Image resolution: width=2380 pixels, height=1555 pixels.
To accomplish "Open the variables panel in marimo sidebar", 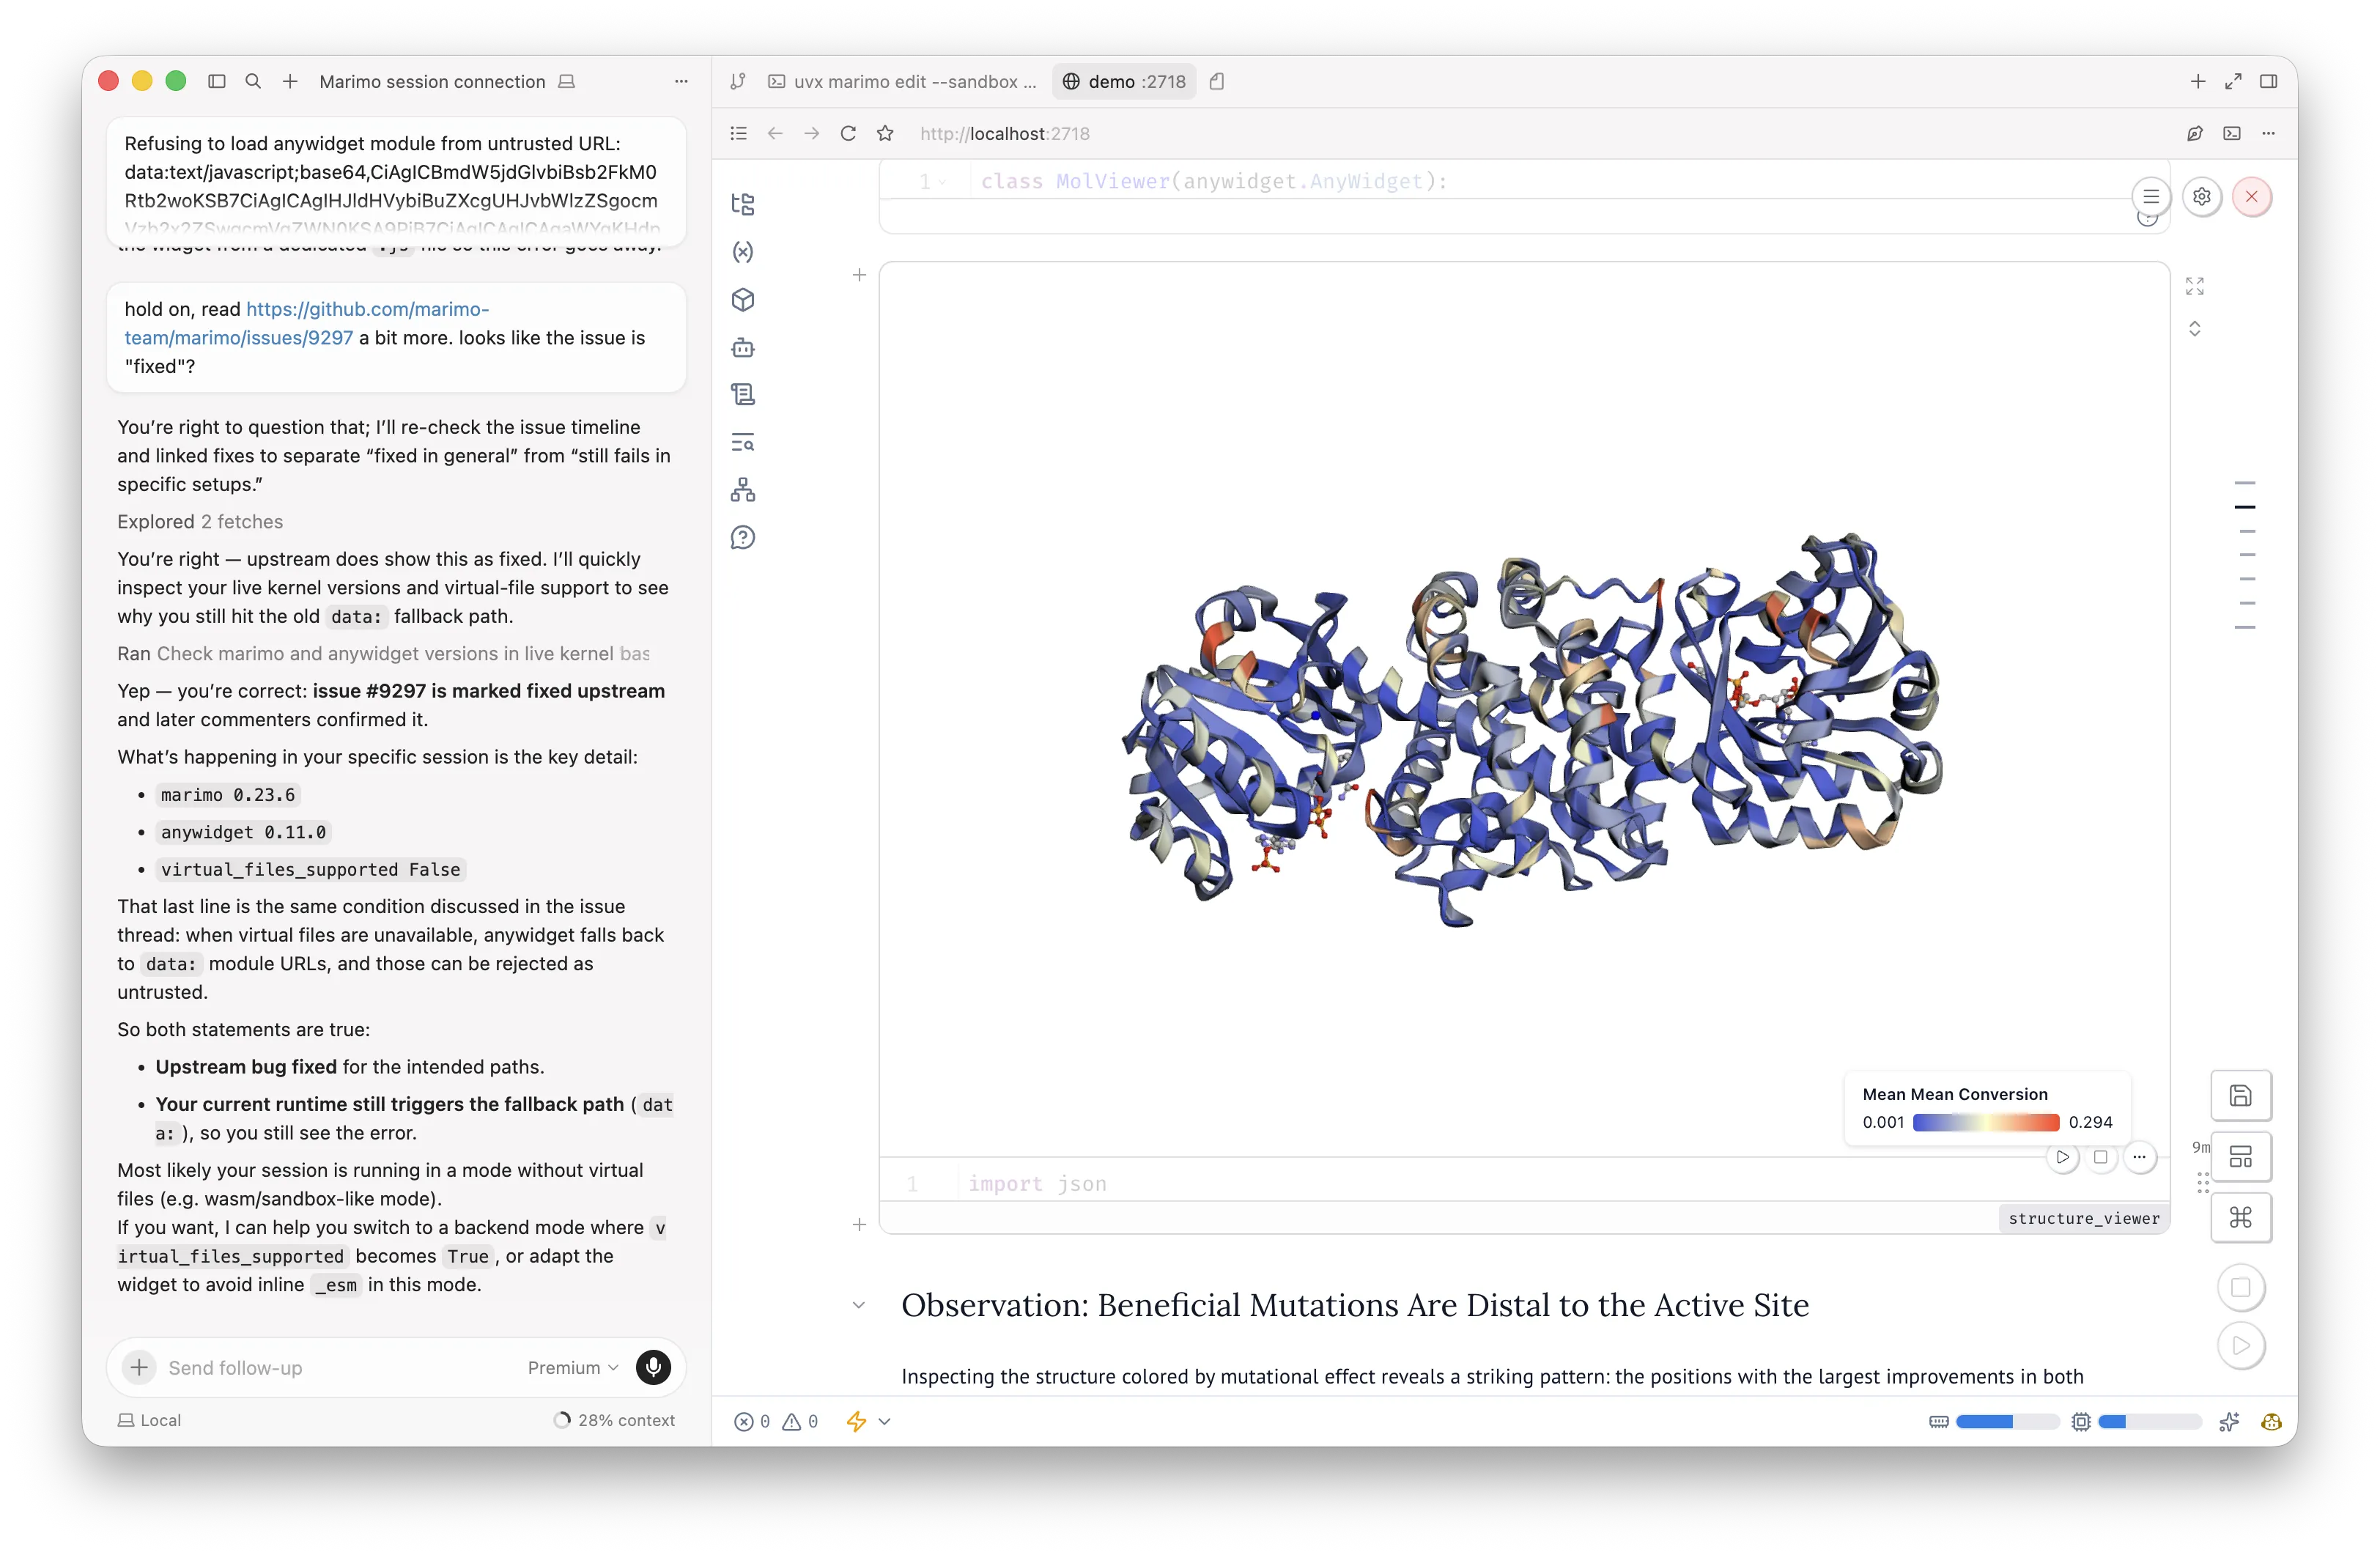I will [742, 252].
